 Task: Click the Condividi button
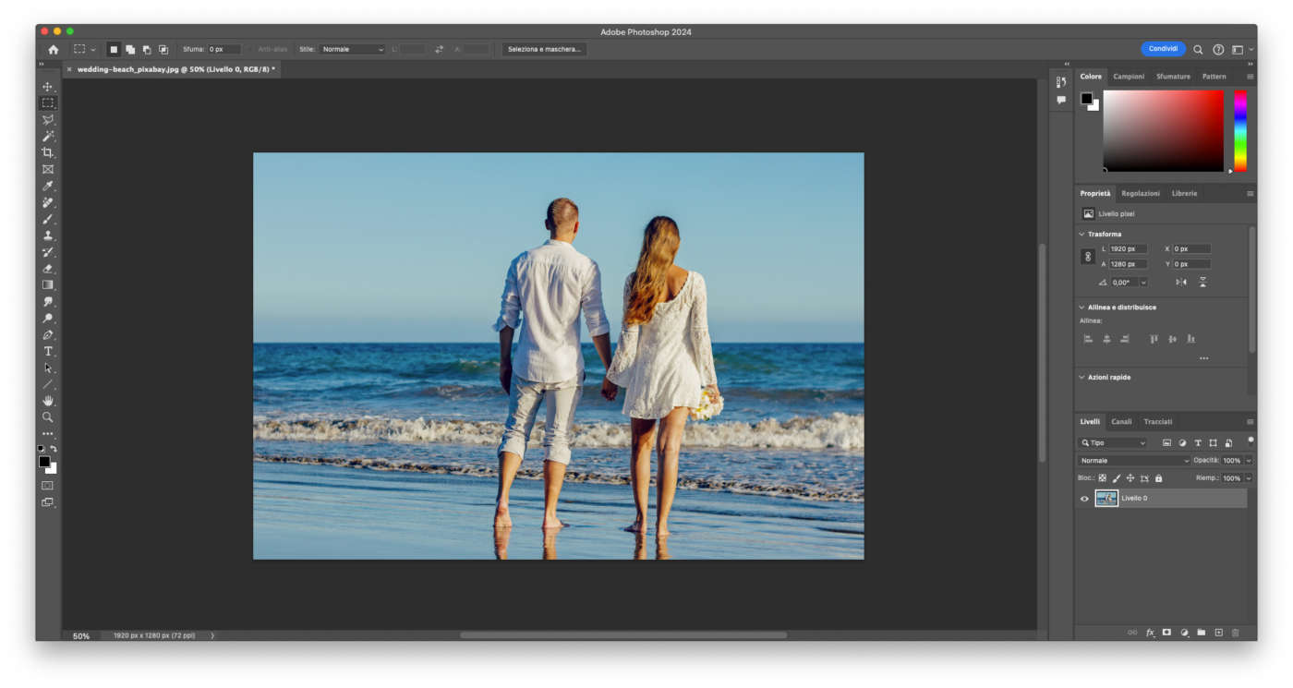click(x=1163, y=49)
